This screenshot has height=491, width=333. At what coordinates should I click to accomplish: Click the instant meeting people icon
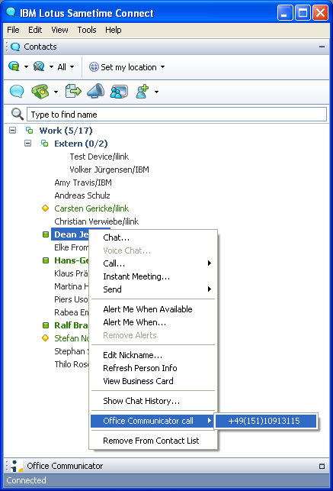point(119,92)
